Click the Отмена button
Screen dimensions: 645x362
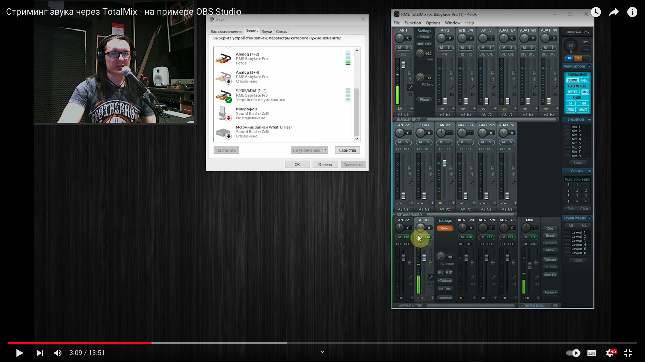[325, 164]
